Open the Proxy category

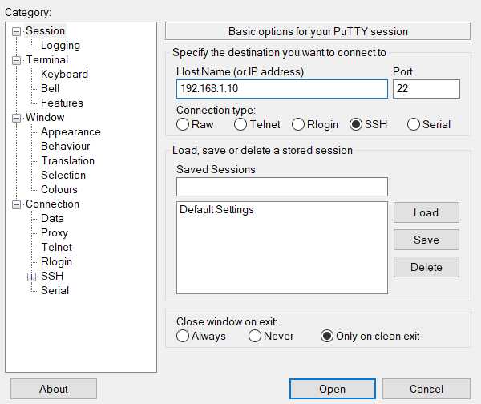(x=55, y=232)
